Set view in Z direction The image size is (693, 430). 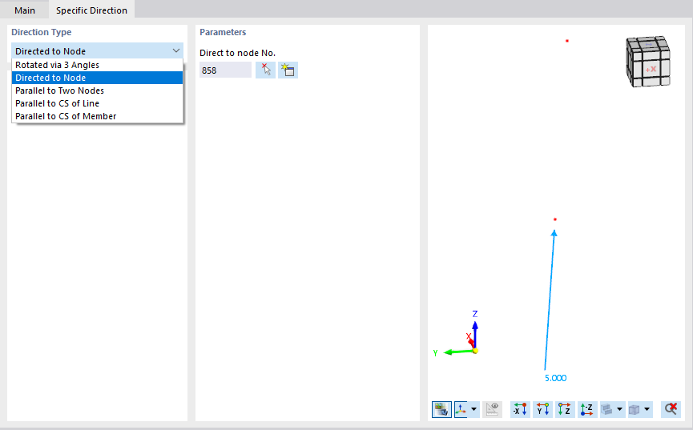click(x=564, y=409)
